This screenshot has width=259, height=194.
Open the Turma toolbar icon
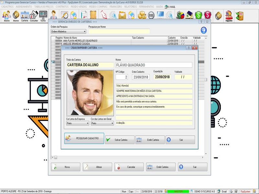tap(43, 16)
